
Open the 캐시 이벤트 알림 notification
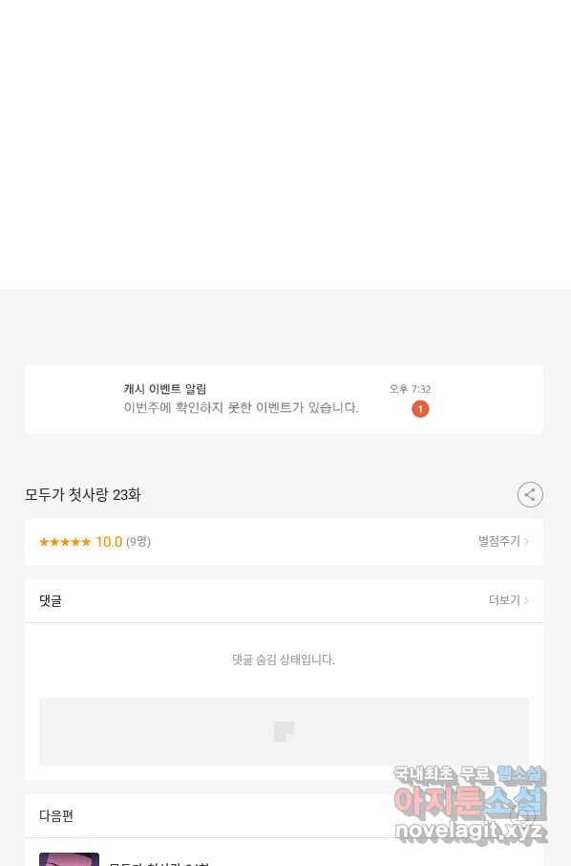pos(285,400)
